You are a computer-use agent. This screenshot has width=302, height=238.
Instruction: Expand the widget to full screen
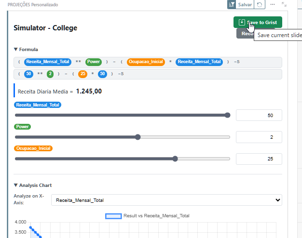pyautogui.click(x=284, y=4)
